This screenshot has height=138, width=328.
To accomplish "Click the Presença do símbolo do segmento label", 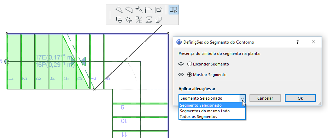I will (x=219, y=54).
